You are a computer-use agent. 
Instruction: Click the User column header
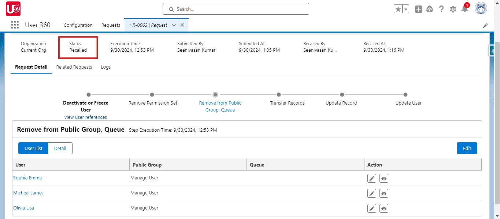[x=71, y=165]
